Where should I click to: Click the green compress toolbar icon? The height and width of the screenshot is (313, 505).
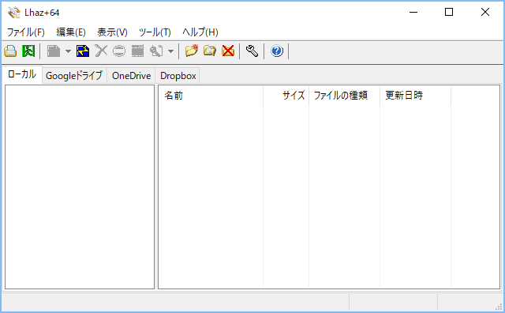[28, 51]
